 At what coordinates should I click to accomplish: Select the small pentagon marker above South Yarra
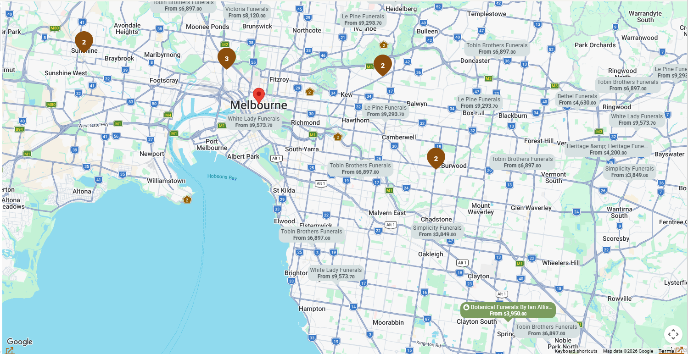pyautogui.click(x=338, y=137)
